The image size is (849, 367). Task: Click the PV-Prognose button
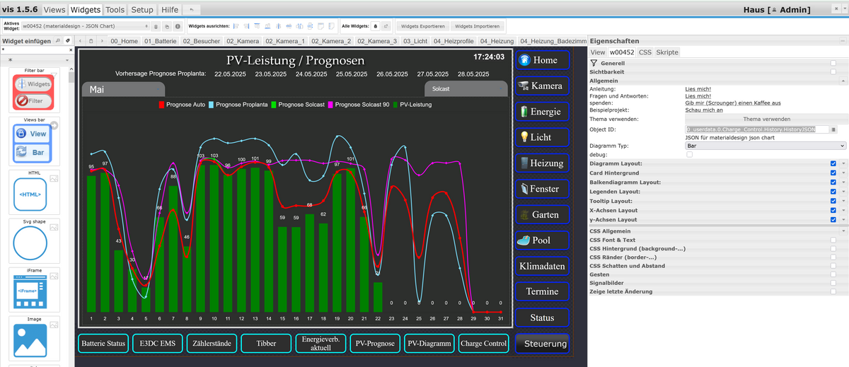click(375, 344)
